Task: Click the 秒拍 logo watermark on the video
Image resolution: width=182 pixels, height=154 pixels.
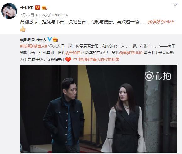Action: point(157,76)
